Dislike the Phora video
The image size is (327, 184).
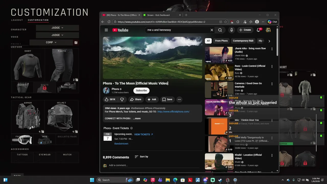click(x=122, y=99)
